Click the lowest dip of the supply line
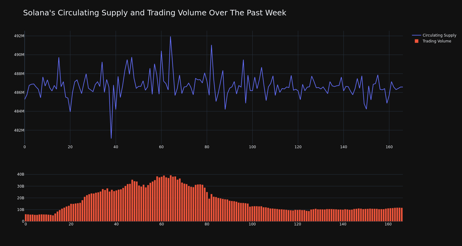Screen dimensions: 462x246 (111, 138)
